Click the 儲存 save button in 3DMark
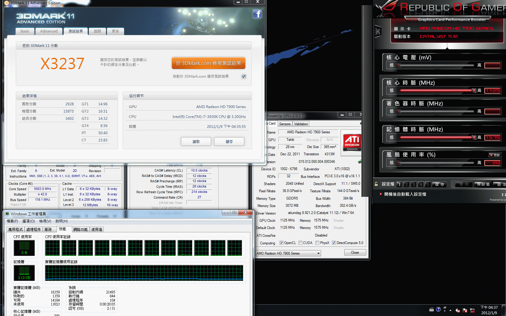Viewport: 506px width, 316px height. click(x=229, y=141)
